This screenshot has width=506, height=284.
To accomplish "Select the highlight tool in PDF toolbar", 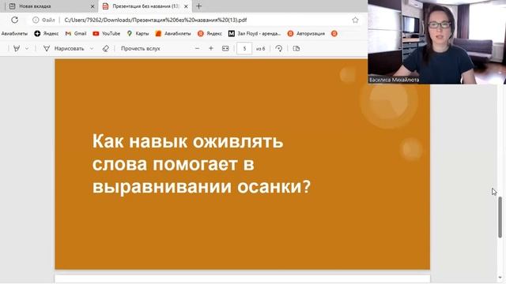I will [x=17, y=48].
